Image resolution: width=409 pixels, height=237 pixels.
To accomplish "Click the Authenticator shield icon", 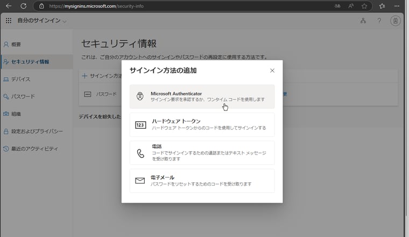I will 140,96.
